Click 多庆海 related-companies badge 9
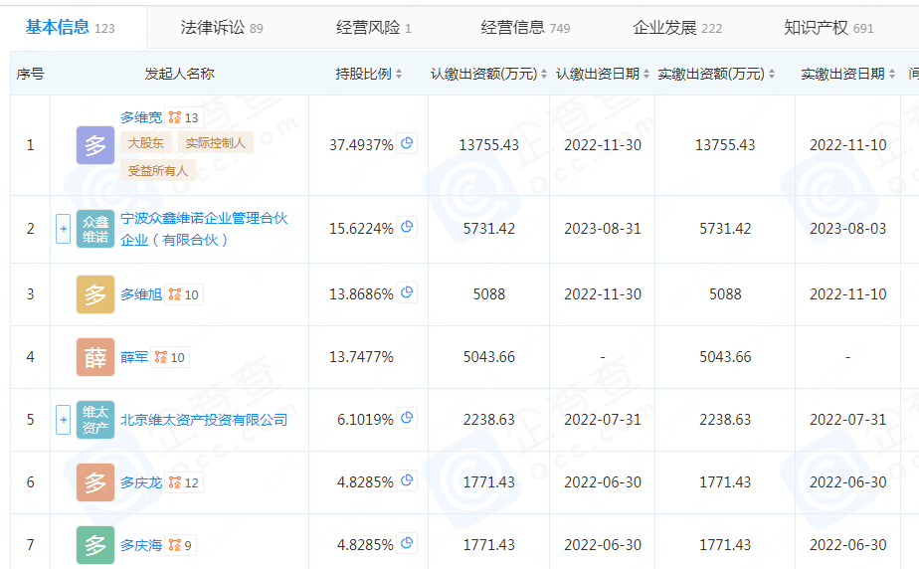Screen dimensions: 919x569 tap(181, 545)
